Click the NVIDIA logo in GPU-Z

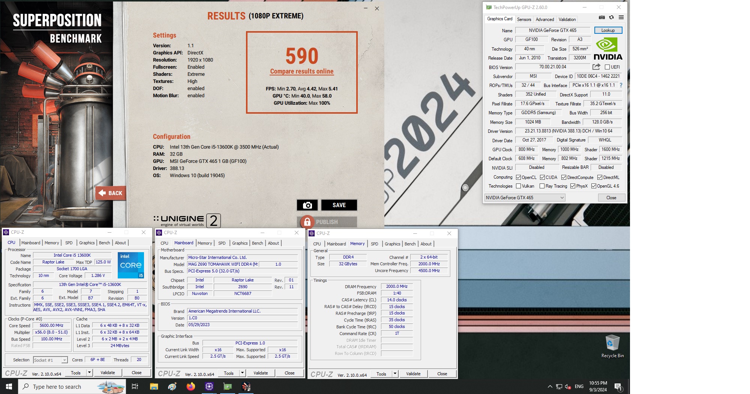click(x=608, y=49)
